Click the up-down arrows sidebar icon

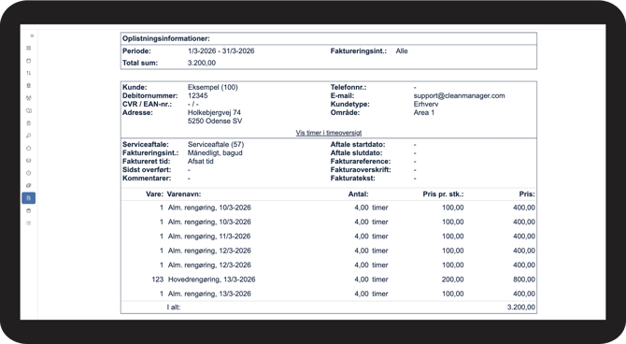click(28, 73)
